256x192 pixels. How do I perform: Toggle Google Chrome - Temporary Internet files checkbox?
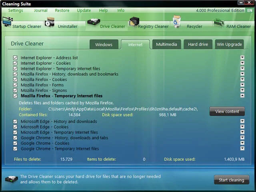tap(15, 148)
